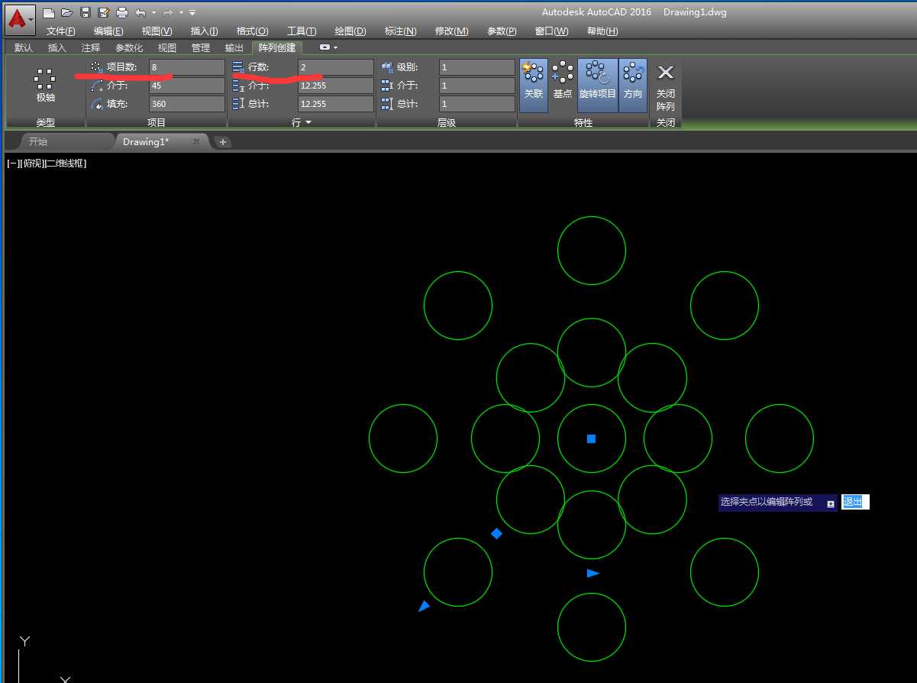The image size is (917, 683).
Task: Open the 窗口(W) menu
Action: pyautogui.click(x=551, y=31)
